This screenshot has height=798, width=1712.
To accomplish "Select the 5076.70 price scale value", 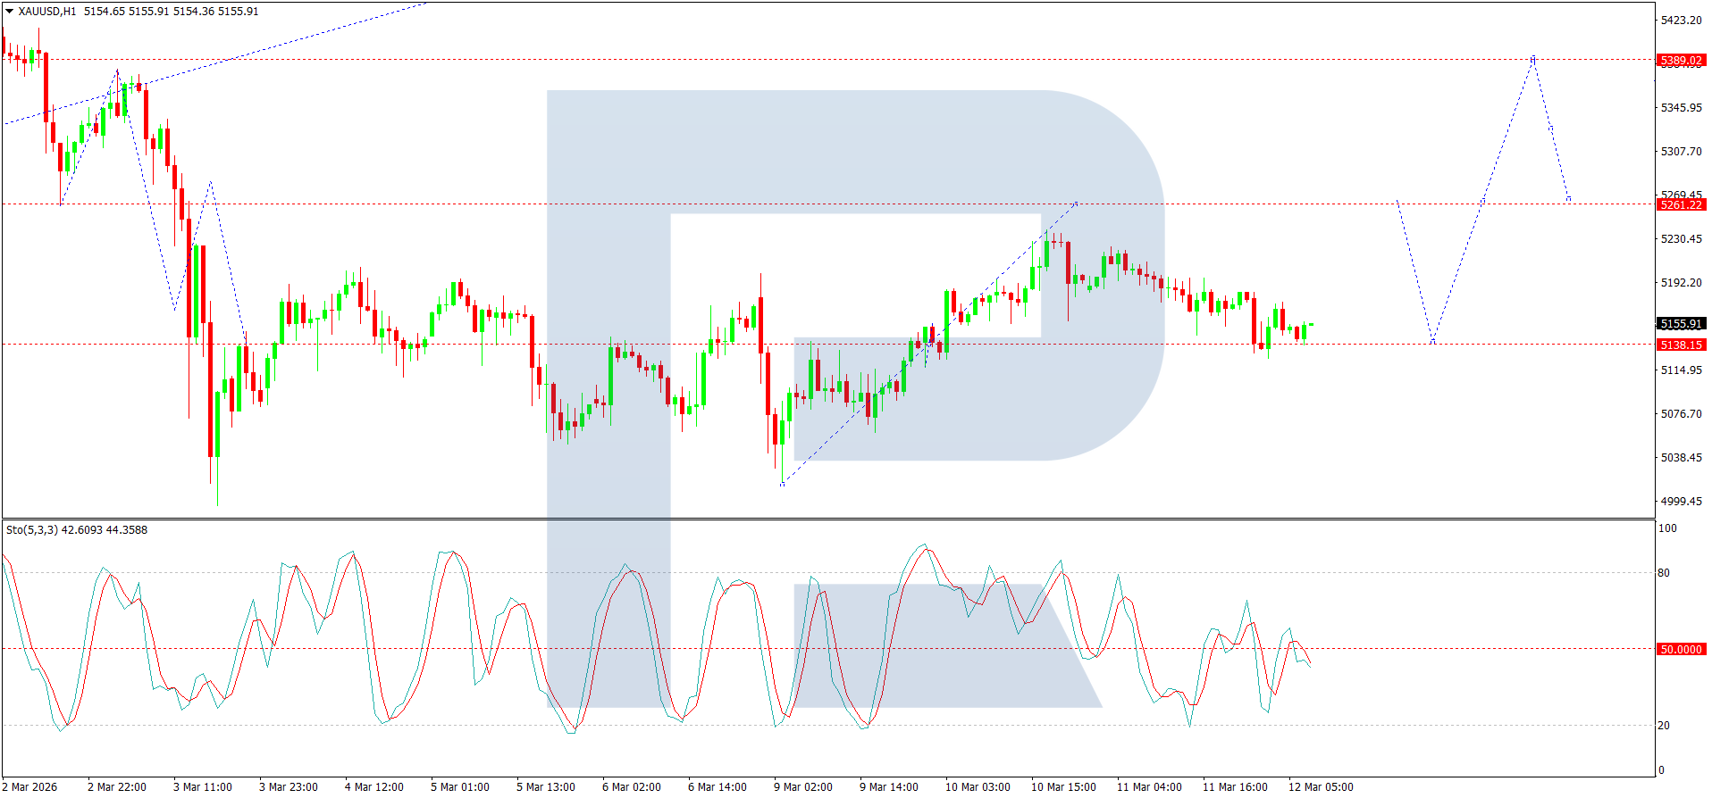I will pos(1681,414).
